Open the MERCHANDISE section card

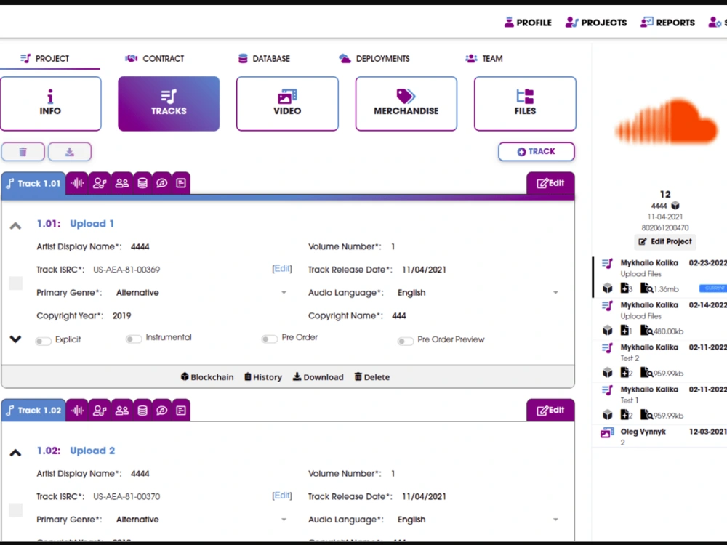(406, 104)
